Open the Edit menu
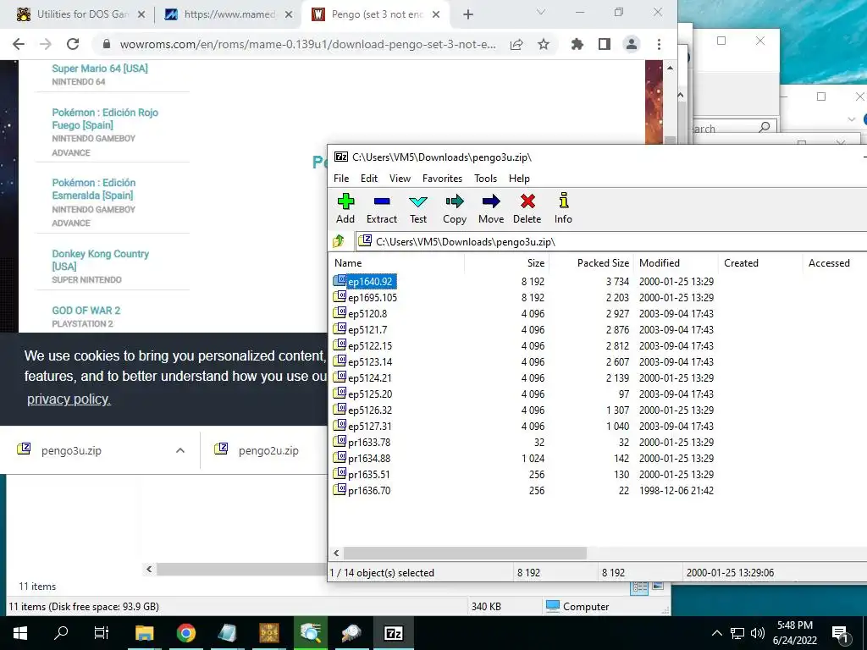867x650 pixels. pyautogui.click(x=369, y=178)
